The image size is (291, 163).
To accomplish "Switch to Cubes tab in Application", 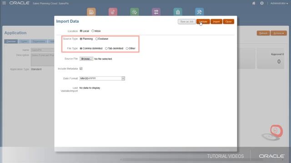I will coord(24,41).
